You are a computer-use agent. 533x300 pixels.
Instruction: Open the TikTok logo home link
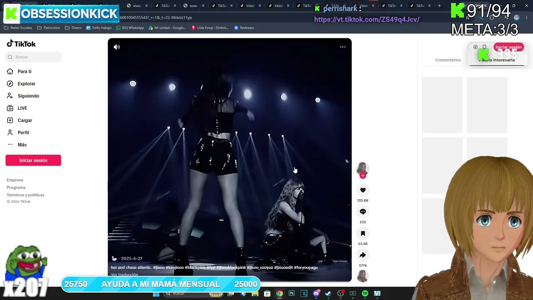point(21,44)
